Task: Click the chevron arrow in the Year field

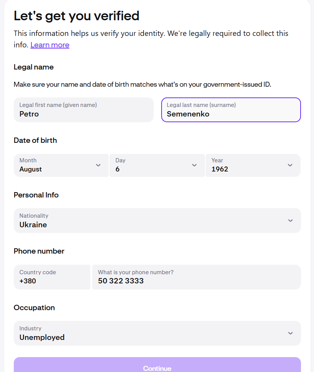Action: pyautogui.click(x=290, y=165)
